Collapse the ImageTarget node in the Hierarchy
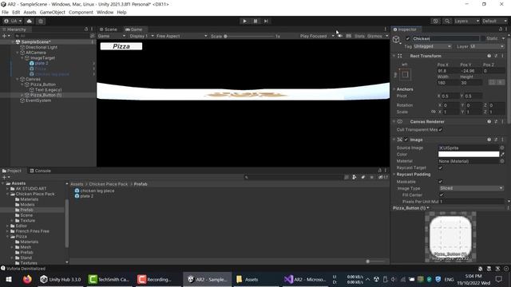The height and width of the screenshot is (287, 511). point(22,58)
